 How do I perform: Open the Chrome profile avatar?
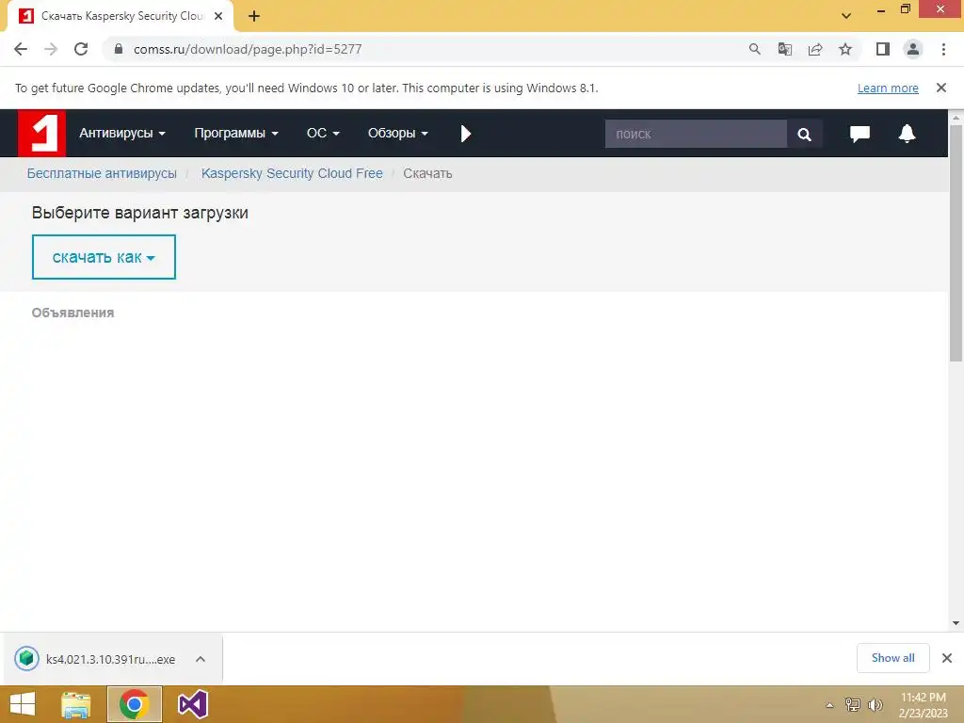pyautogui.click(x=913, y=49)
